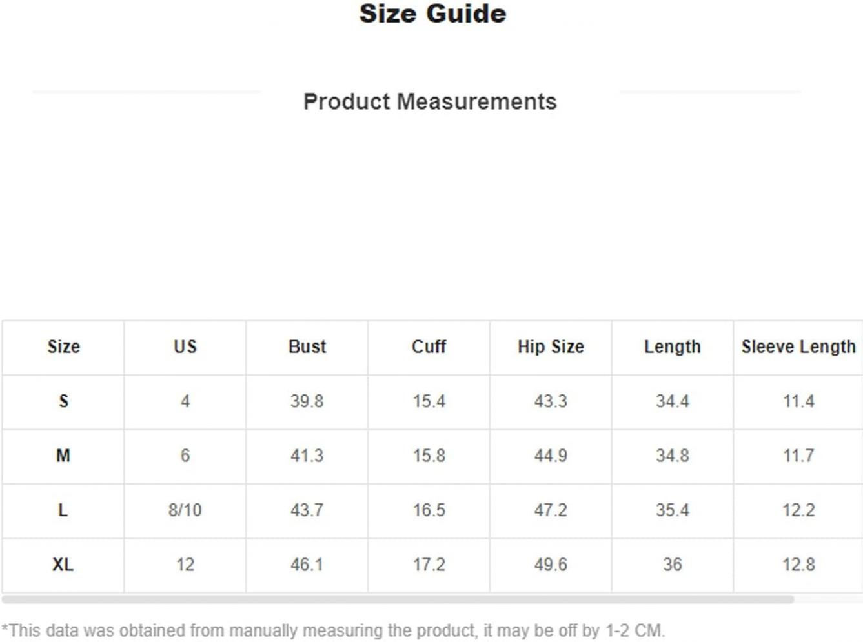Image resolution: width=863 pixels, height=642 pixels.
Task: Select the 12.2 sleeve length for L
Action: coord(798,510)
